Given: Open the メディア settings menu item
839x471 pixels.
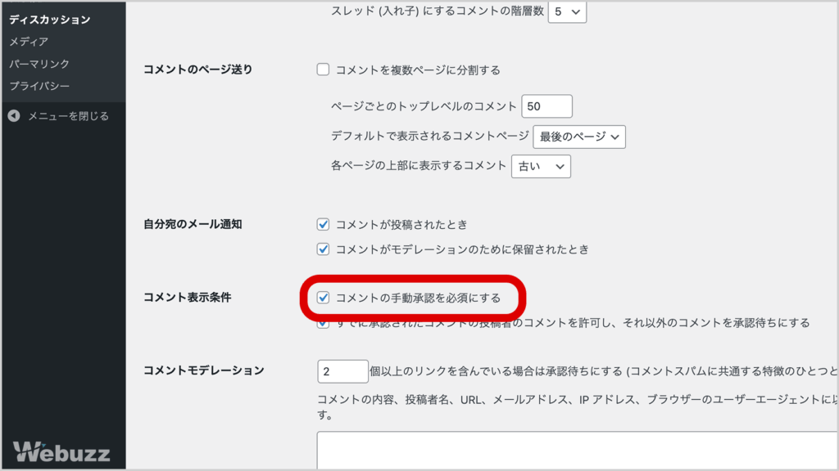Looking at the screenshot, I should point(29,42).
